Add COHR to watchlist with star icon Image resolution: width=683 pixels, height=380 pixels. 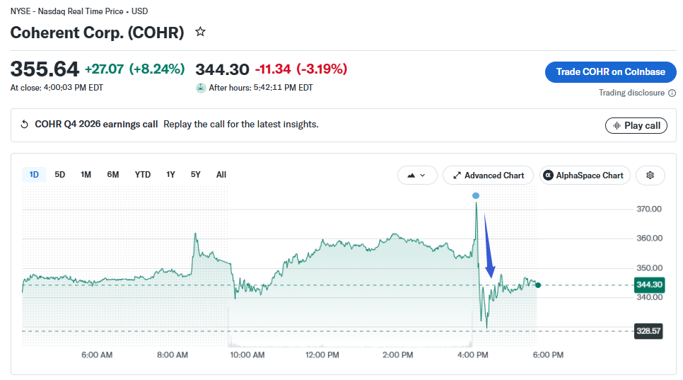[x=200, y=32]
